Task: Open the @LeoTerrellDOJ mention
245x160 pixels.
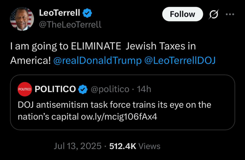Action: pyautogui.click(x=180, y=61)
